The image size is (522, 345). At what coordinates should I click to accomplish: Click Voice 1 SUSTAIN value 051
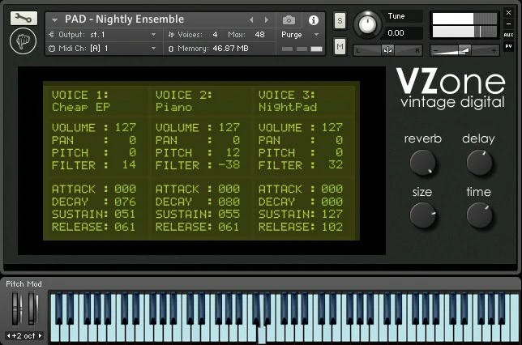pos(125,214)
